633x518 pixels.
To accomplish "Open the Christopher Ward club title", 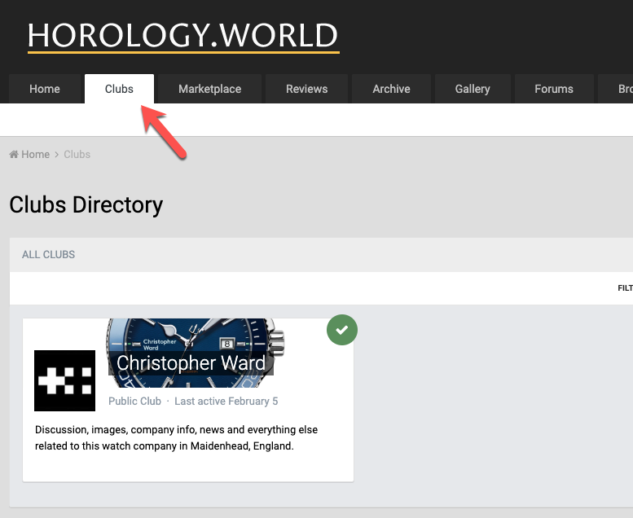I will (191, 363).
